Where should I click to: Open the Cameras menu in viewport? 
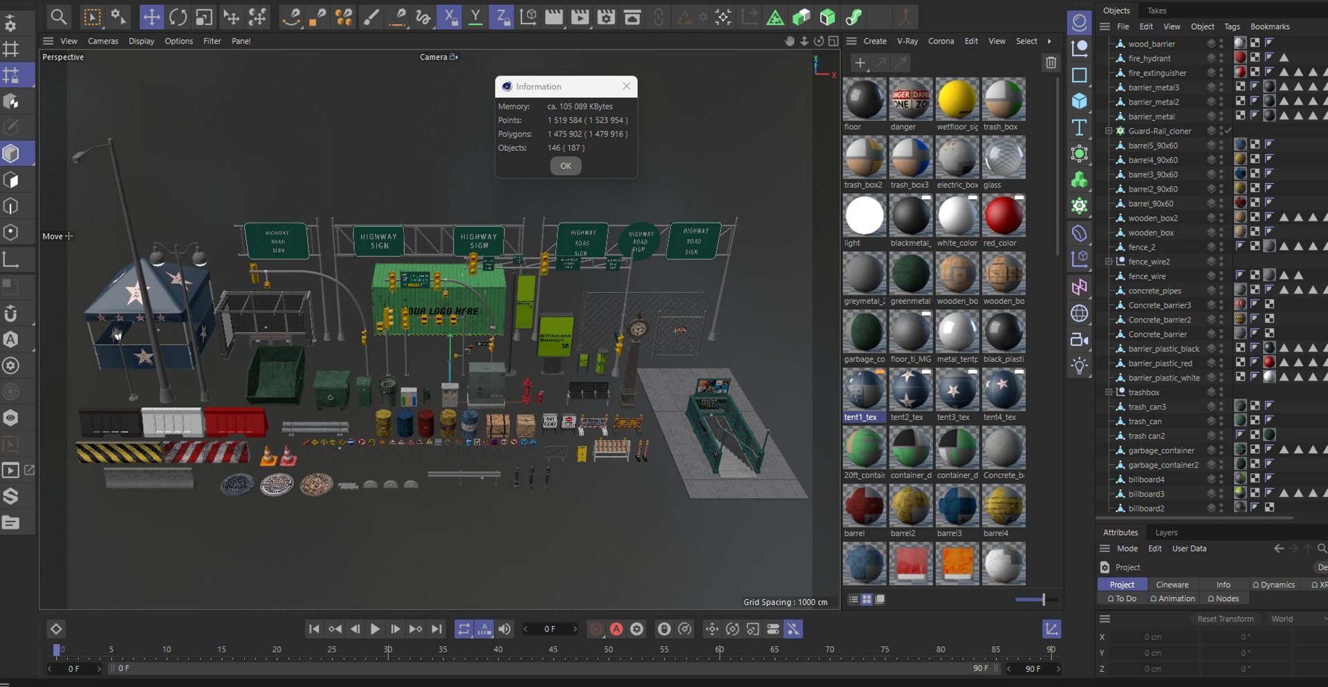coord(103,42)
